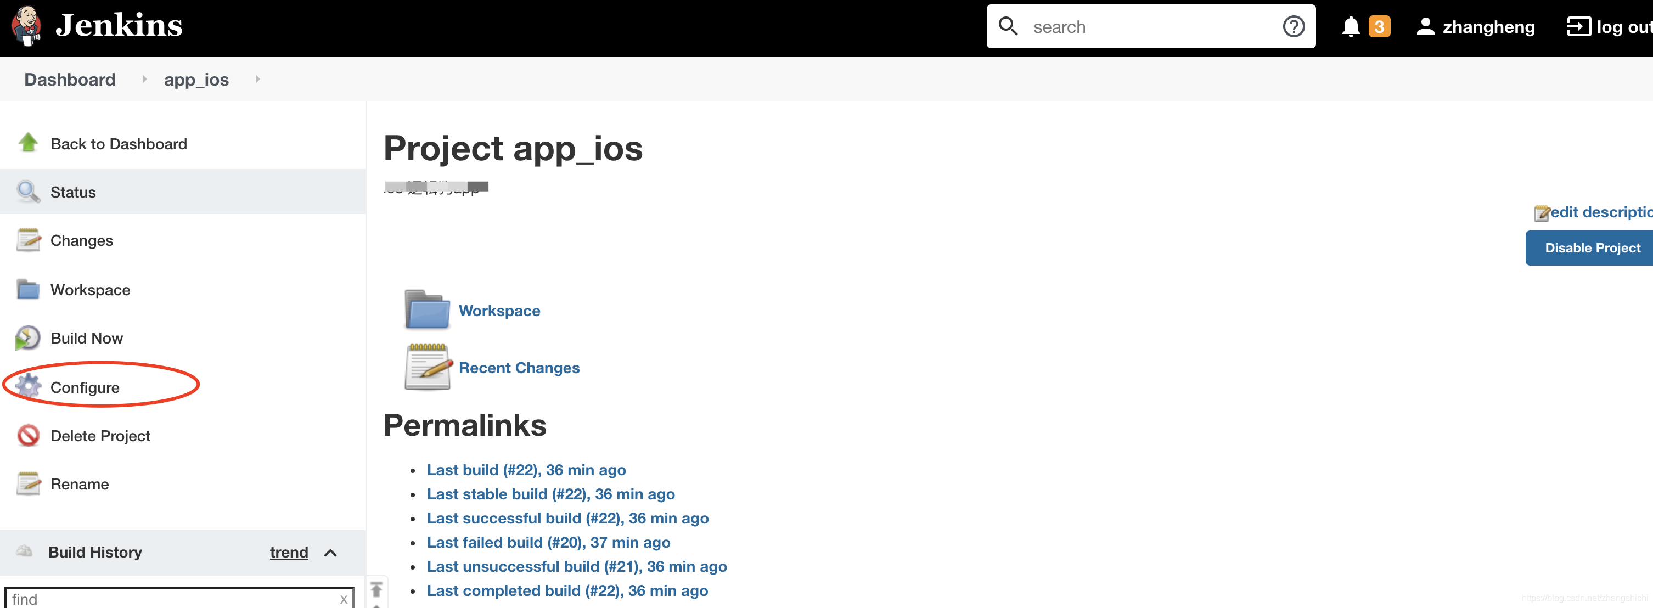Toggle trend view in Build History
Image resolution: width=1653 pixels, height=608 pixels.
(288, 552)
